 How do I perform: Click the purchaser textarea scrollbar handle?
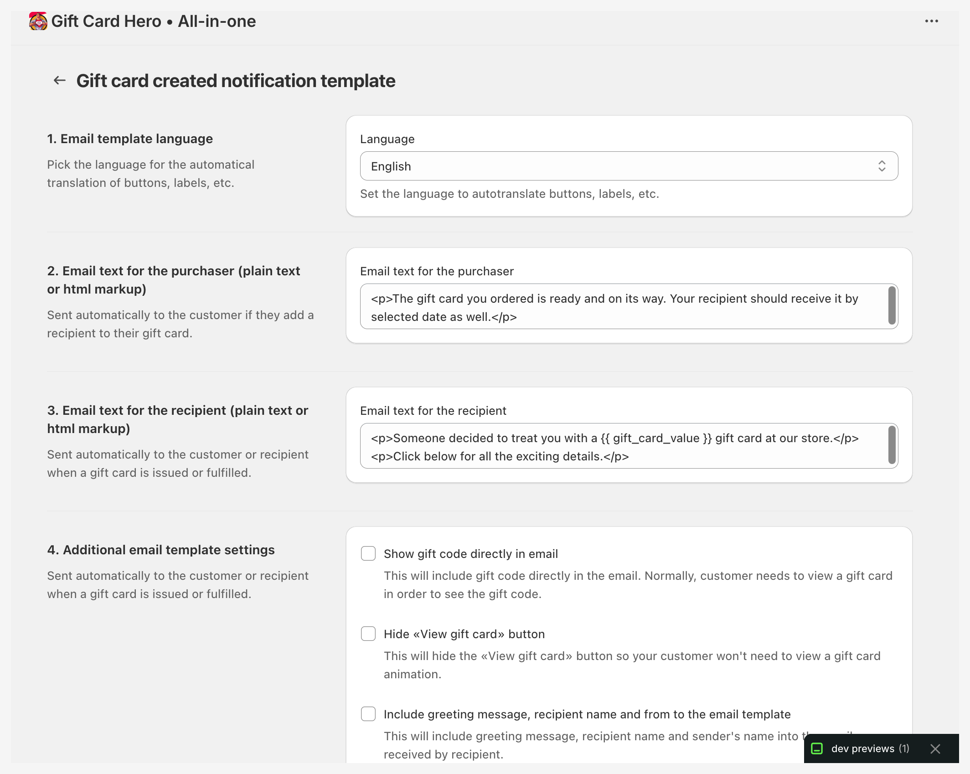coord(893,306)
